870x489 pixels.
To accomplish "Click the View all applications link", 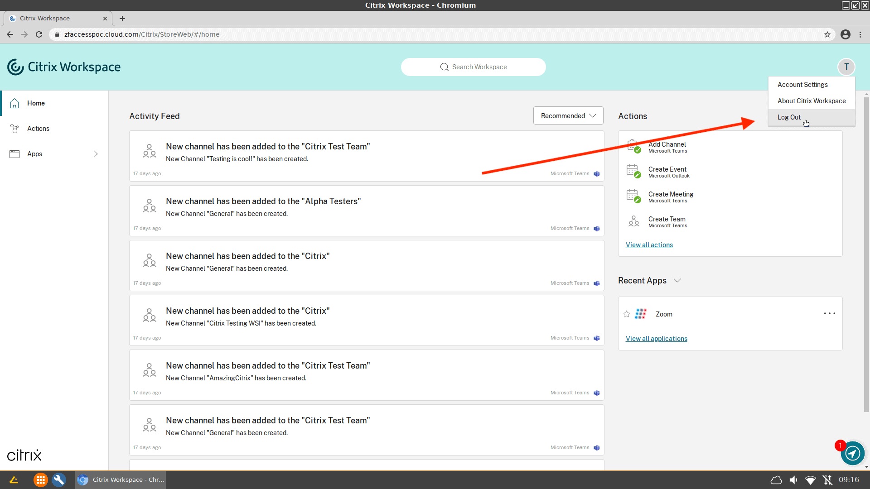I will tap(657, 339).
